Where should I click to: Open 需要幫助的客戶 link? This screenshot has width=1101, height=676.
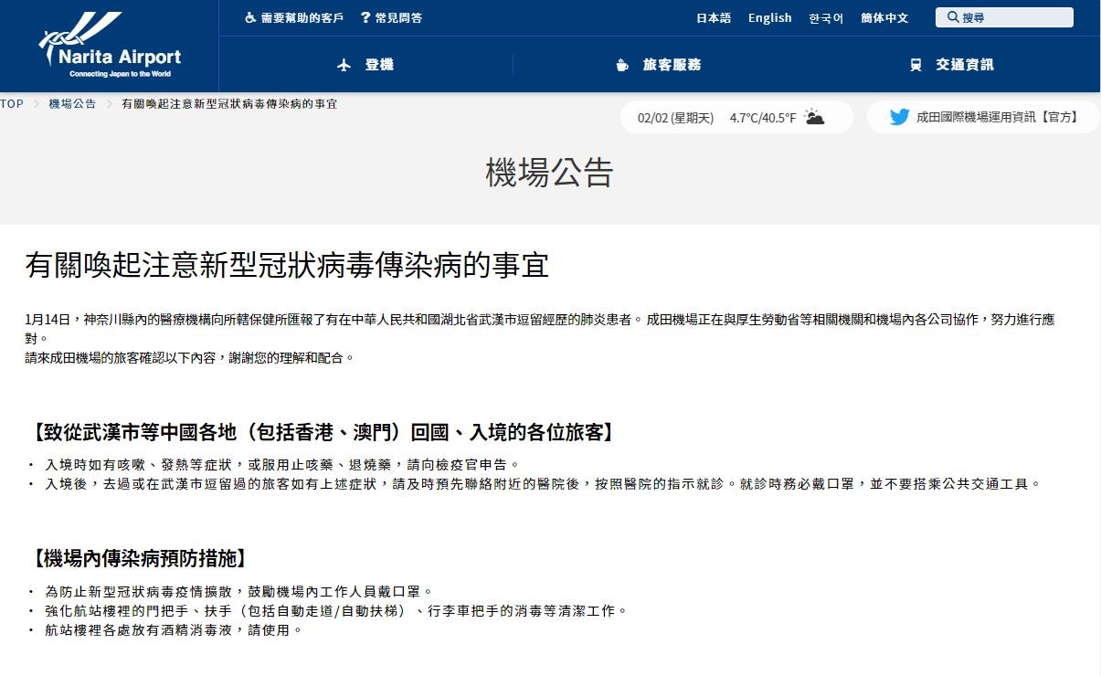coord(302,17)
